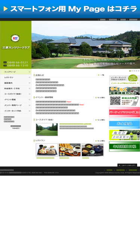Click the コースガイド(動画) section heading in main content
The image size is (140, 250).
point(44,120)
